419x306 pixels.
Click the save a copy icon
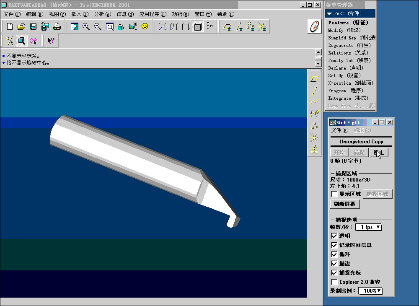(45, 26)
